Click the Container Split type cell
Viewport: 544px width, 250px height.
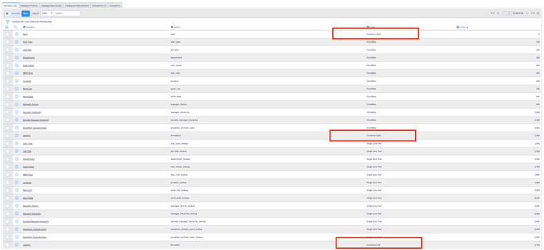coord(373,136)
